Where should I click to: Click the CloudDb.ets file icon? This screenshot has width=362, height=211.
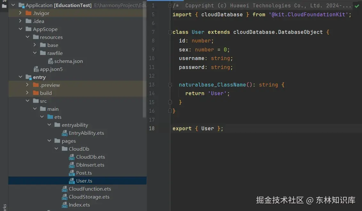72,157
